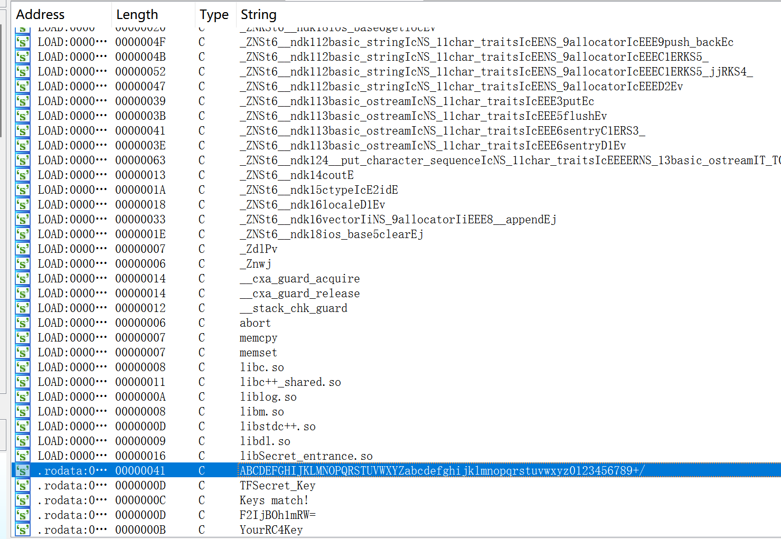Click the icon beside libSecret_entrance.so row
This screenshot has height=539, width=781.
coord(23,456)
